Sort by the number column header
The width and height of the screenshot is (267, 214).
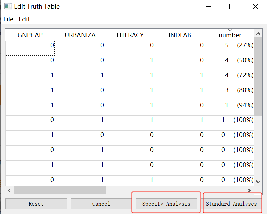click(x=230, y=35)
